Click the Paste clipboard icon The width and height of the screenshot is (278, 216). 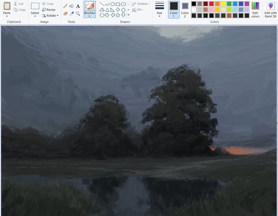coord(7,6)
